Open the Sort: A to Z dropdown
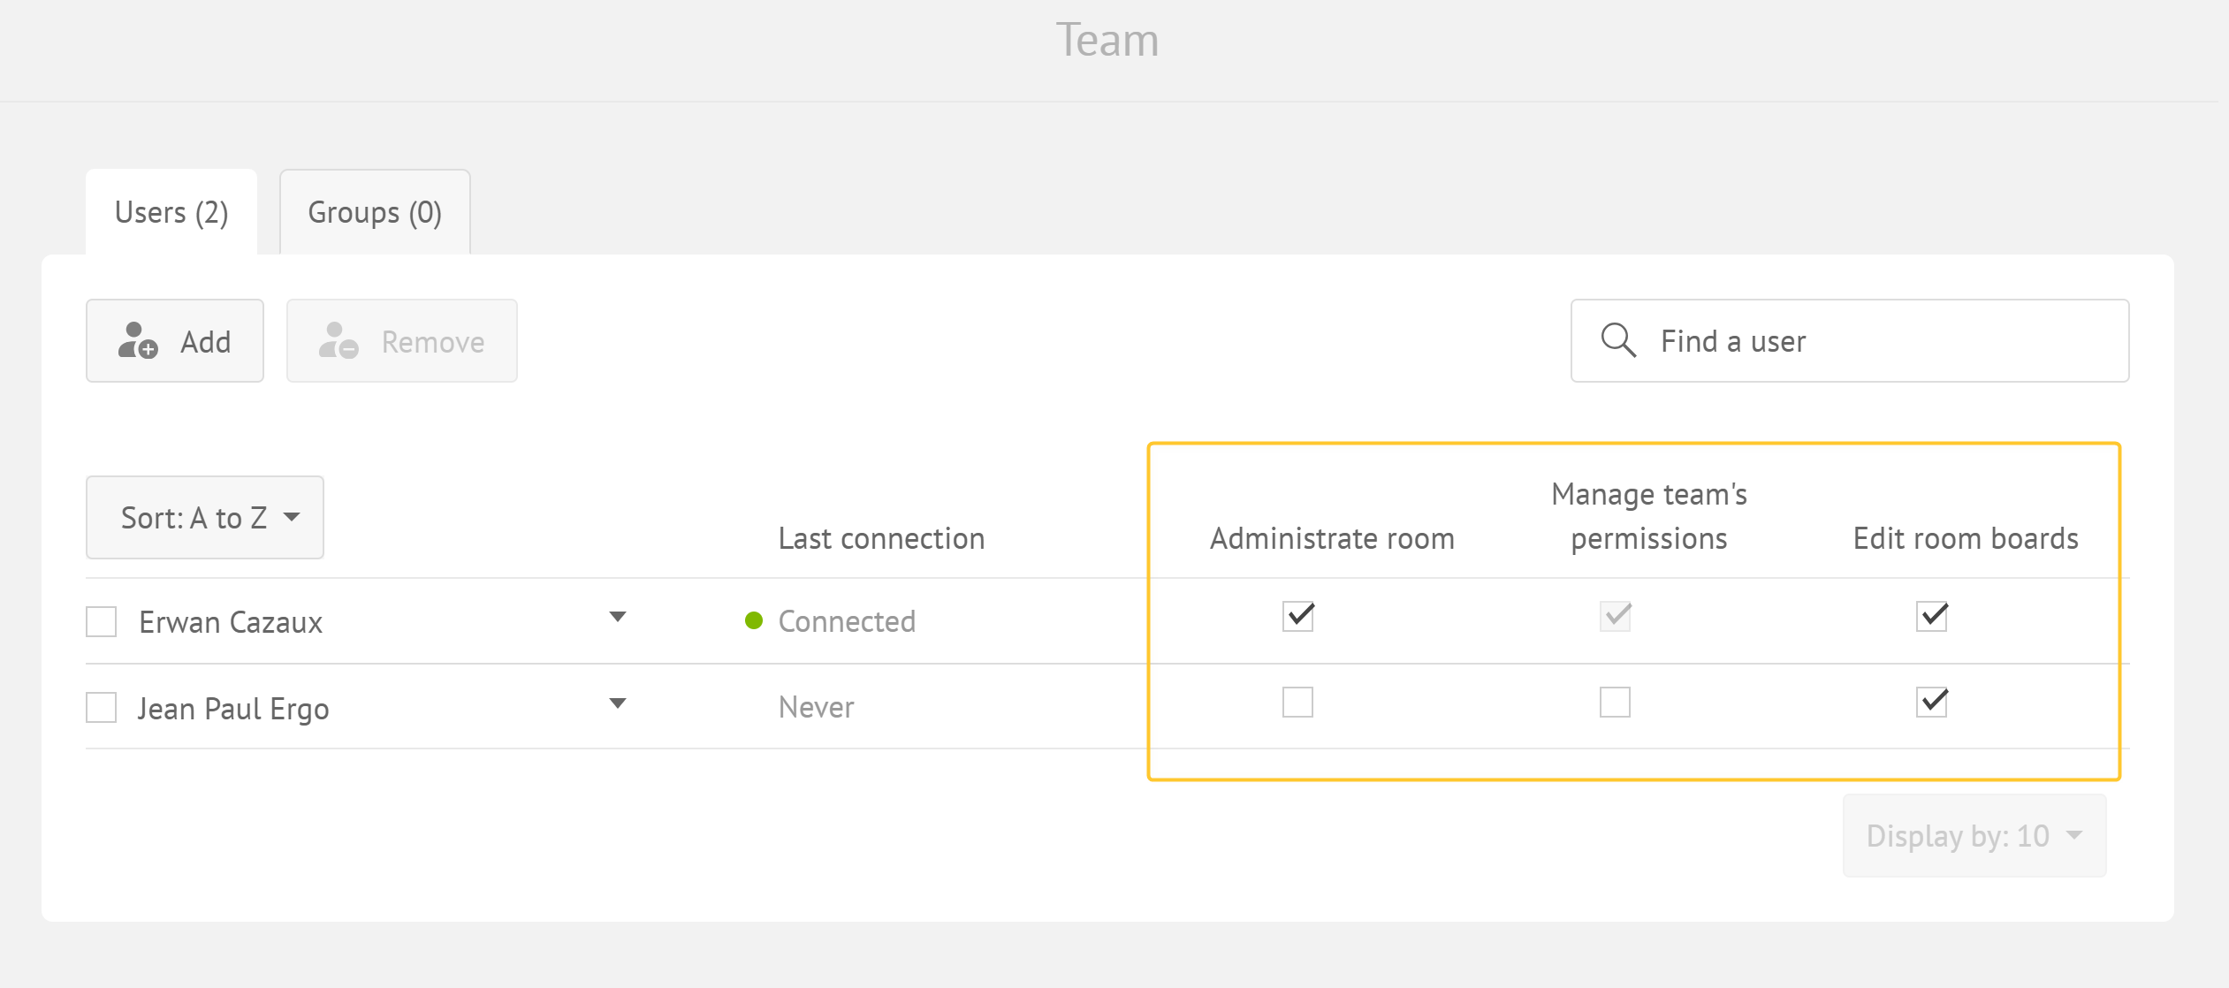Viewport: 2229px width, 988px height. click(205, 517)
